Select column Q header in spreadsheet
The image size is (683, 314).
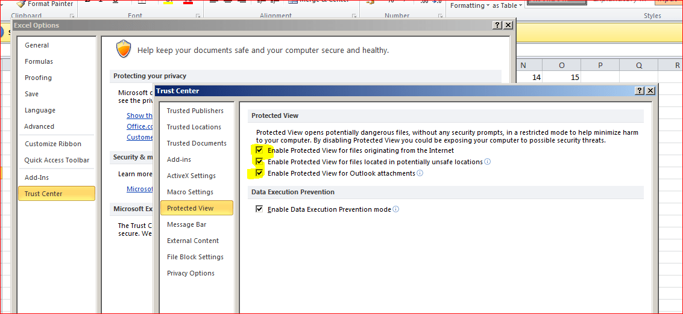(638, 65)
